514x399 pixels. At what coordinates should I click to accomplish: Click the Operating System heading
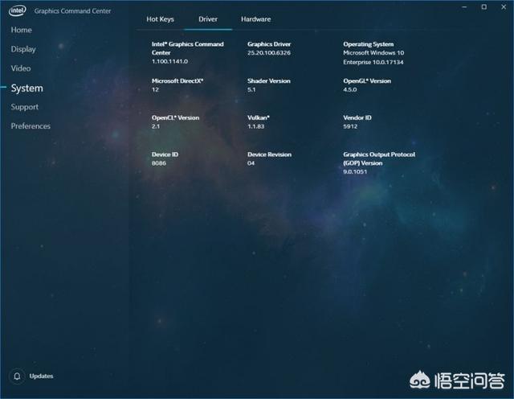pos(369,44)
